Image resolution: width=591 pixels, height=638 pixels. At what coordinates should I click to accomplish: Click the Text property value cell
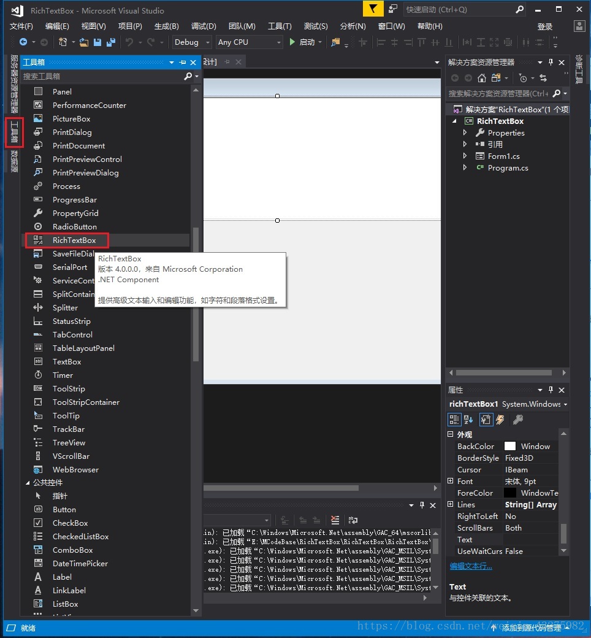tap(530, 539)
